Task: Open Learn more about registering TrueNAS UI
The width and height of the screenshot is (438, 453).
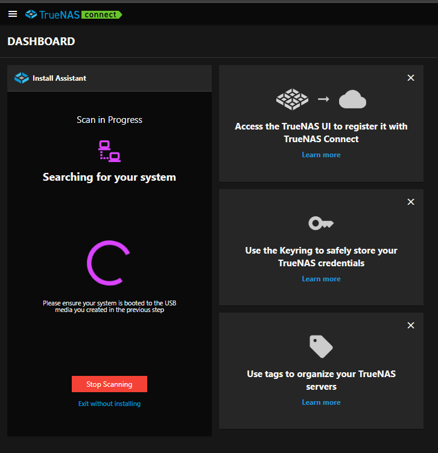Action: 321,155
